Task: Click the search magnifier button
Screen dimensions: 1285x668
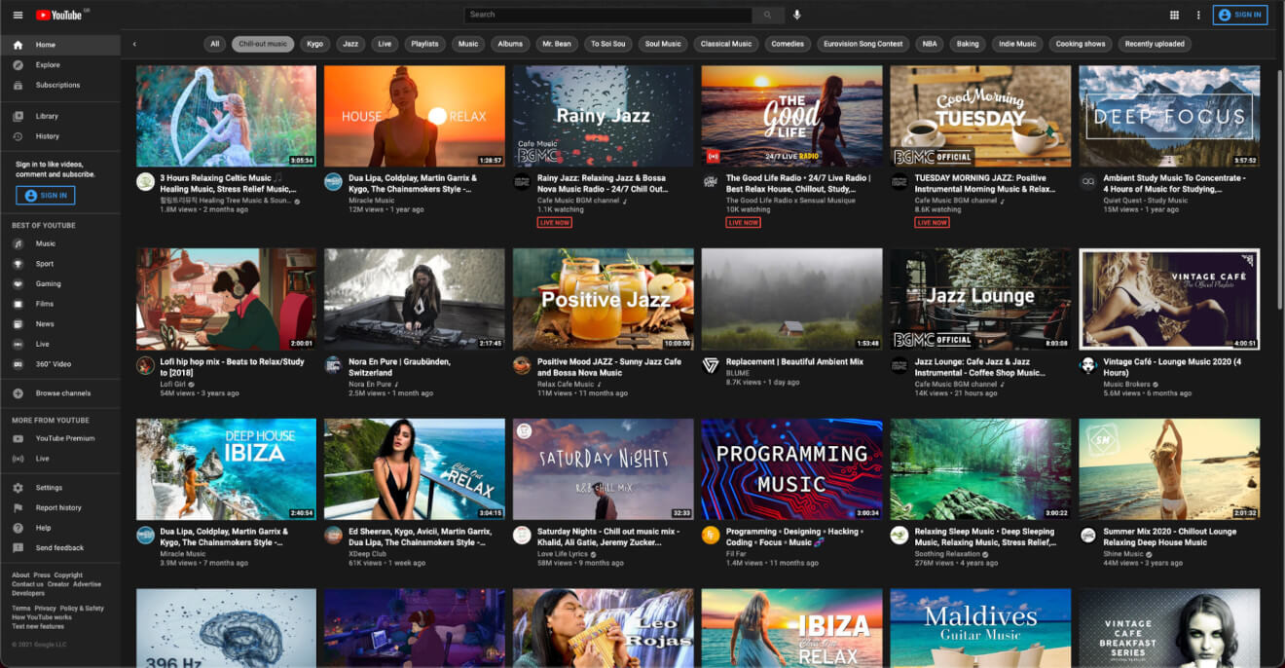Action: pos(768,15)
